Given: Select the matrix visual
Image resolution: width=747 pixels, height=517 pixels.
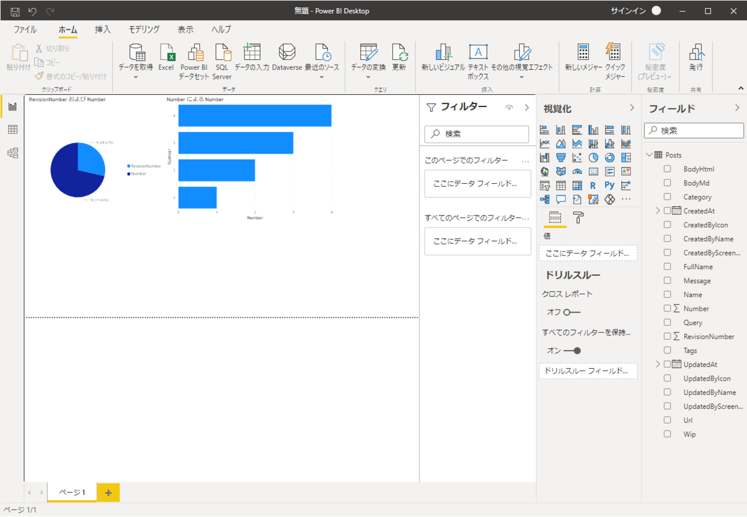Looking at the screenshot, I should (x=577, y=185).
